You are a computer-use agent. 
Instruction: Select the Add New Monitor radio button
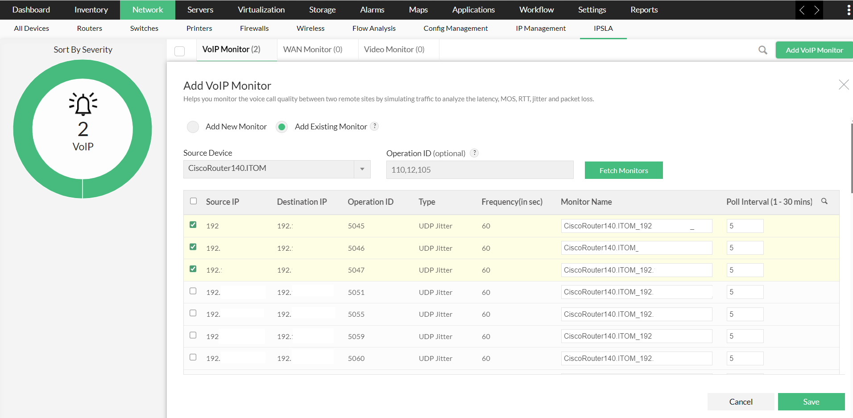tap(193, 127)
